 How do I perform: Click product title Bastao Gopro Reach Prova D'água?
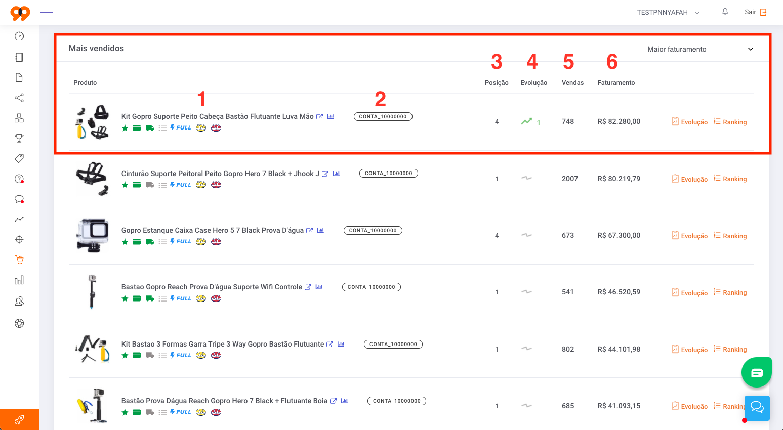212,287
